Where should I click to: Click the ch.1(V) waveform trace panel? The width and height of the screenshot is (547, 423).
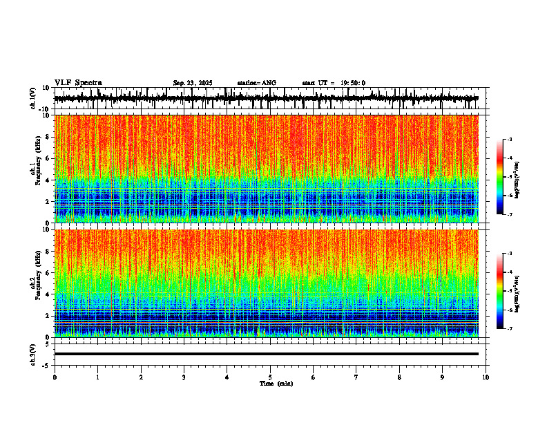[271, 98]
